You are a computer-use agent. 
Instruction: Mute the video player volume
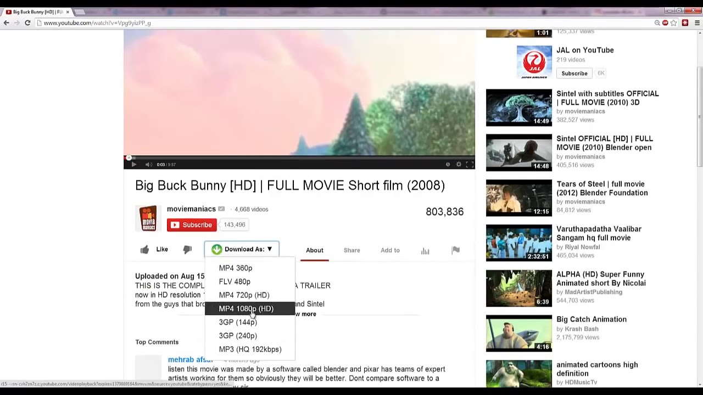tap(148, 164)
